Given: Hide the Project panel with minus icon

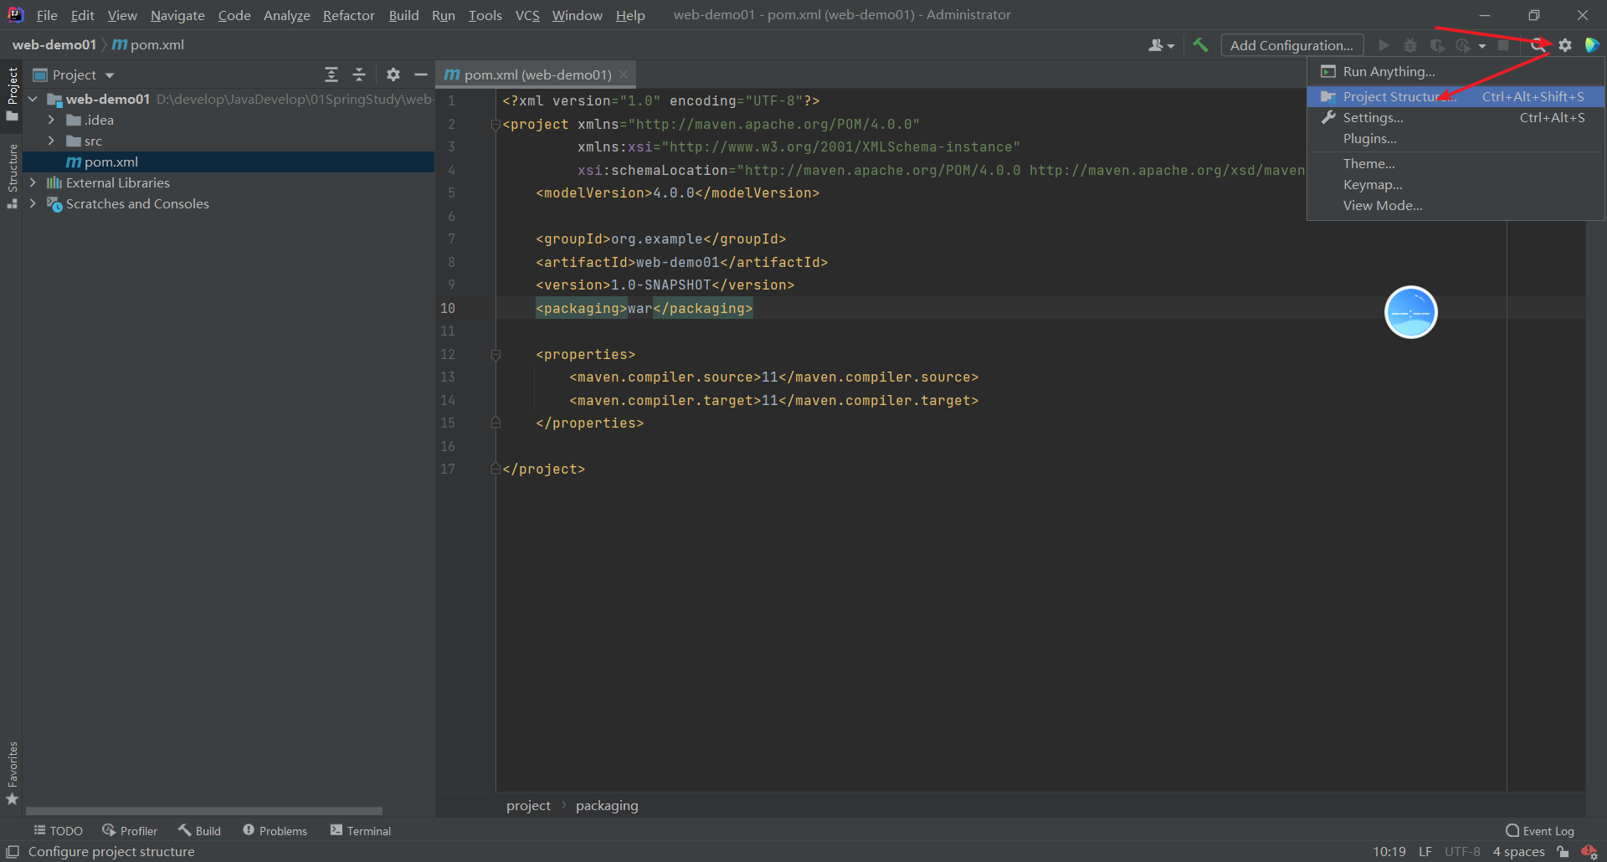Looking at the screenshot, I should [x=420, y=74].
